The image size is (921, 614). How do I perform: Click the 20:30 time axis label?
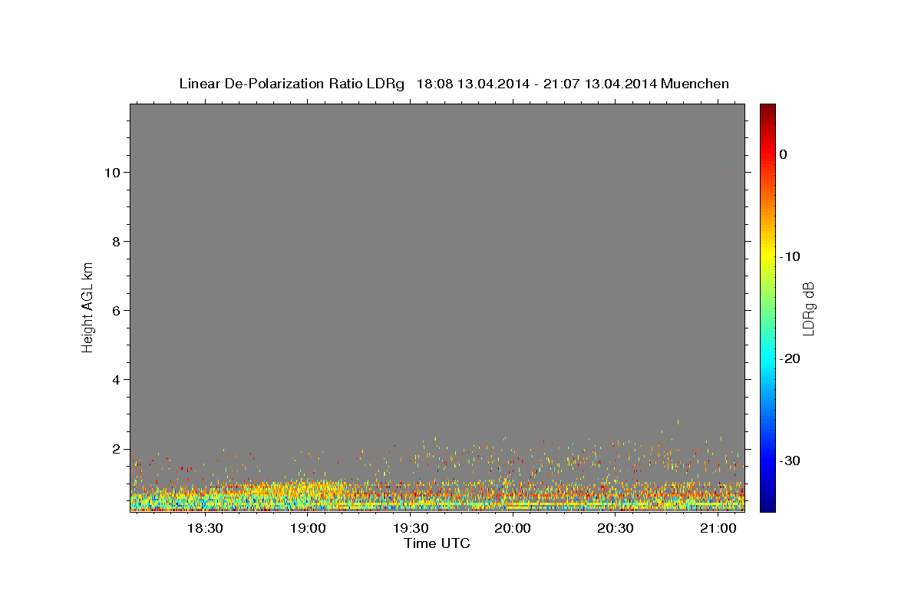(616, 528)
